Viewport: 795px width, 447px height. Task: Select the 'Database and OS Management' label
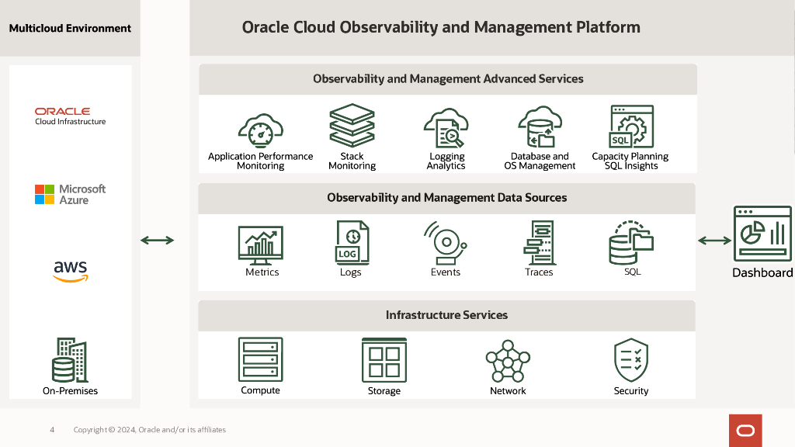click(540, 161)
